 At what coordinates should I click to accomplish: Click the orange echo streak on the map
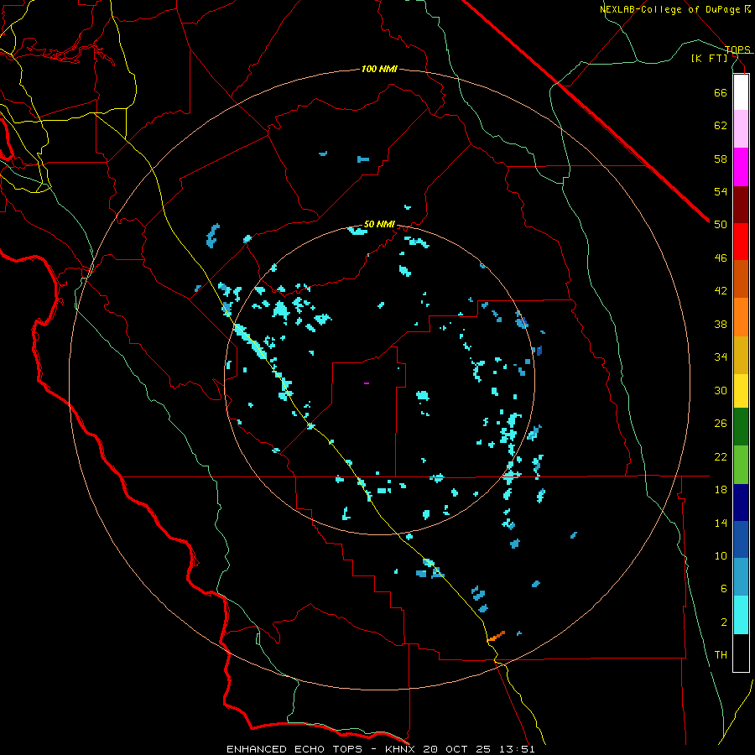pos(496,636)
